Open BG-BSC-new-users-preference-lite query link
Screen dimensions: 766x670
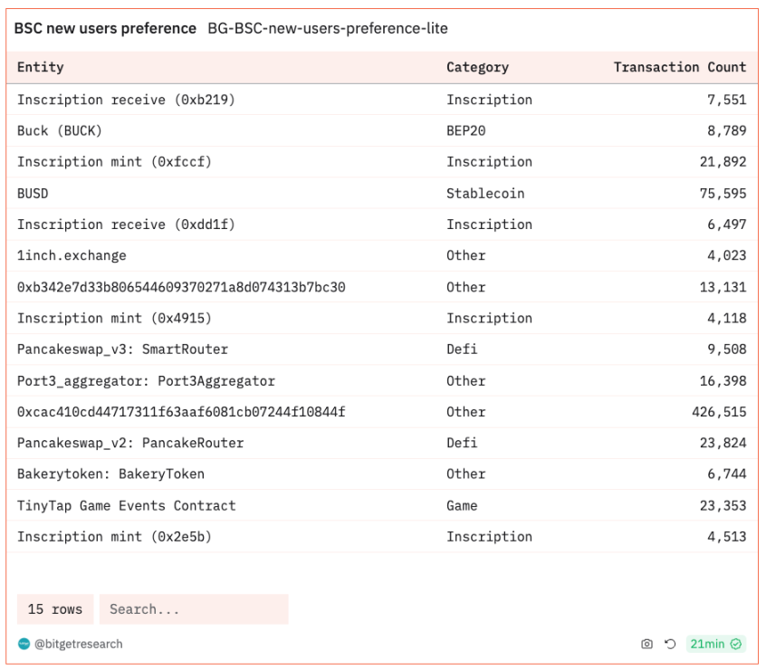pos(328,28)
